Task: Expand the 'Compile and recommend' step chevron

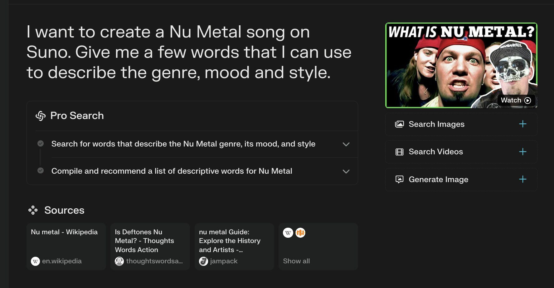Action: 346,171
